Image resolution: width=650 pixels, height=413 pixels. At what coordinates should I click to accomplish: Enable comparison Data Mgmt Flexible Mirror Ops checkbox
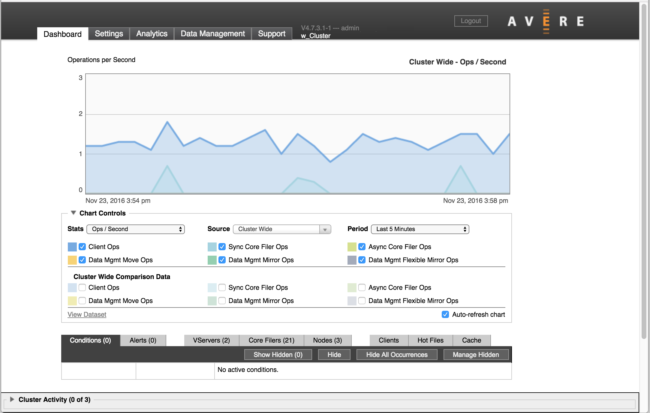coord(362,301)
